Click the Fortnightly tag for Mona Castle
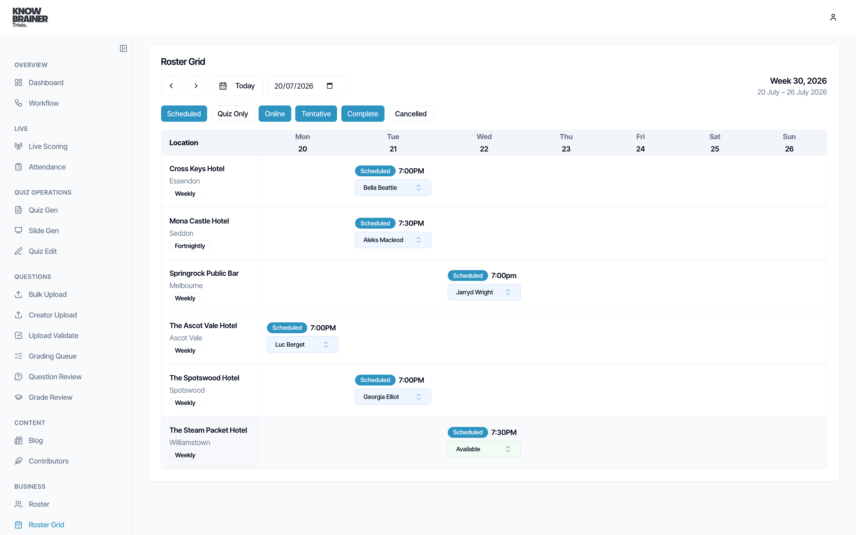Viewport: 856px width, 535px height. tap(190, 246)
